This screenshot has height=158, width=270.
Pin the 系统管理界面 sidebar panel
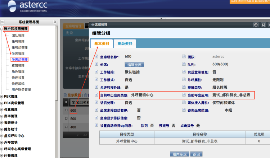point(55,22)
